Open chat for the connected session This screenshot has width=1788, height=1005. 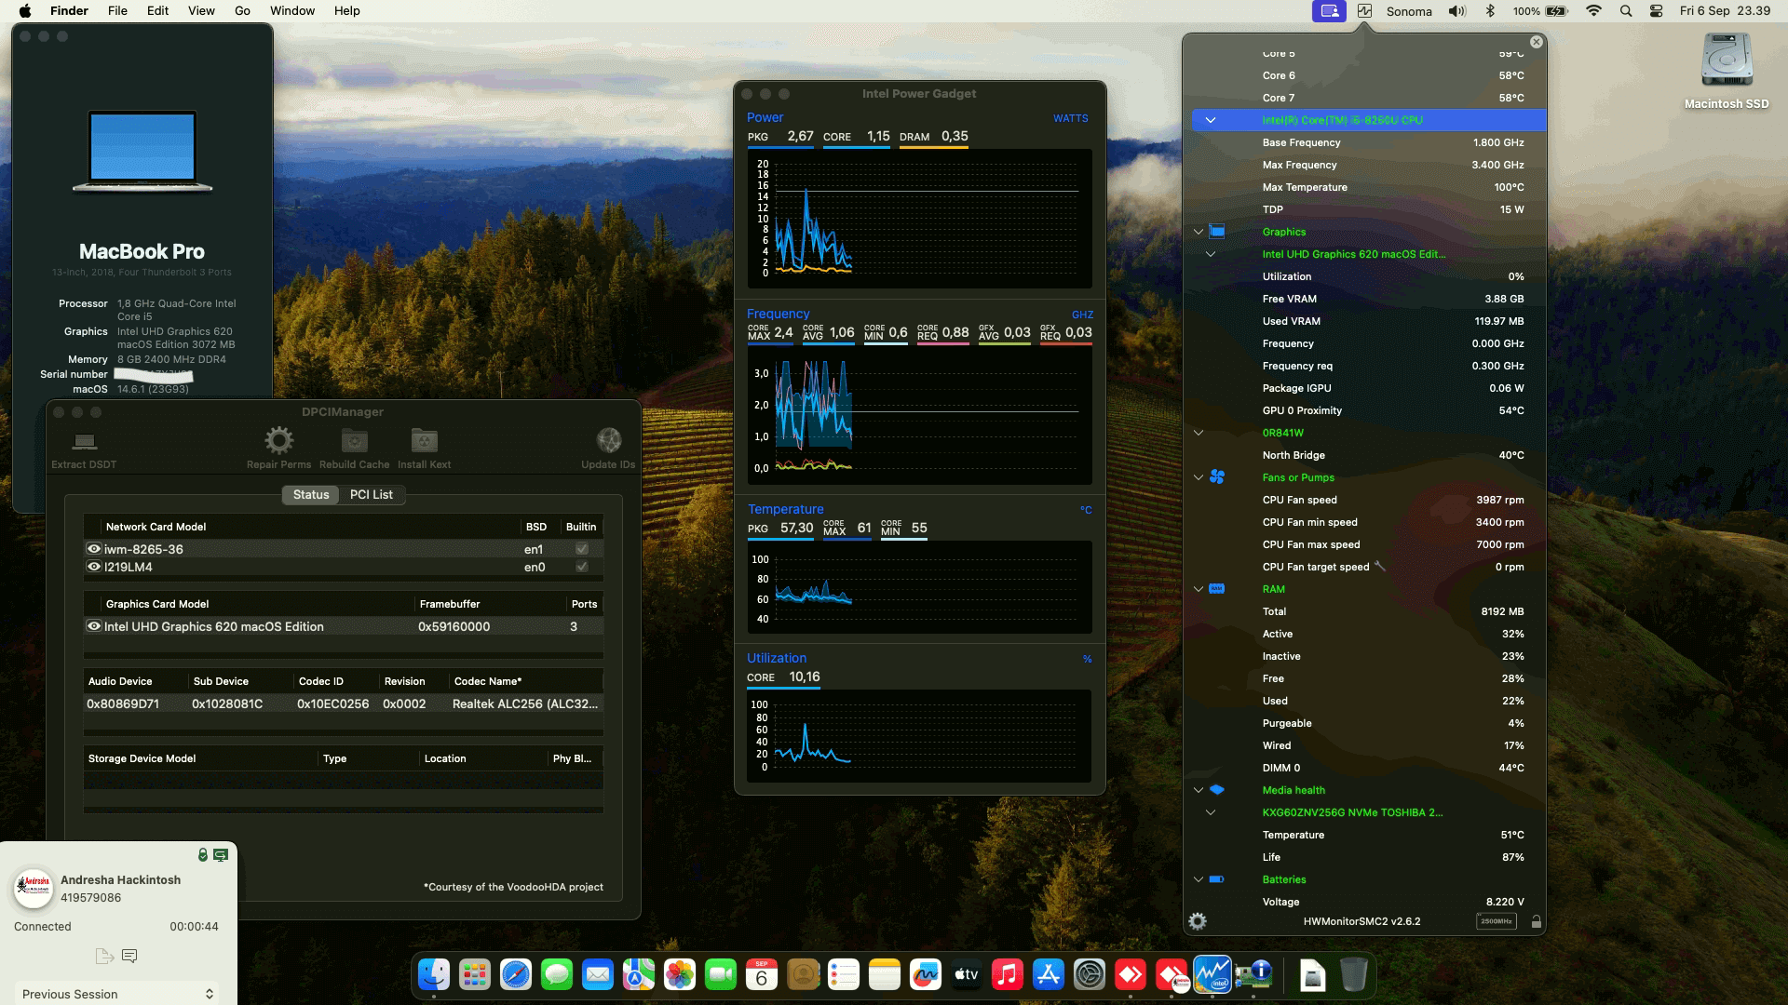pos(129,955)
